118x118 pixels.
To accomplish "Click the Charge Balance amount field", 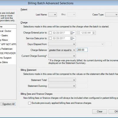I will pyautogui.click(x=82, y=50).
